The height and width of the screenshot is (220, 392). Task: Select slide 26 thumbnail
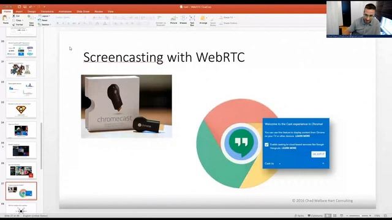(21, 171)
